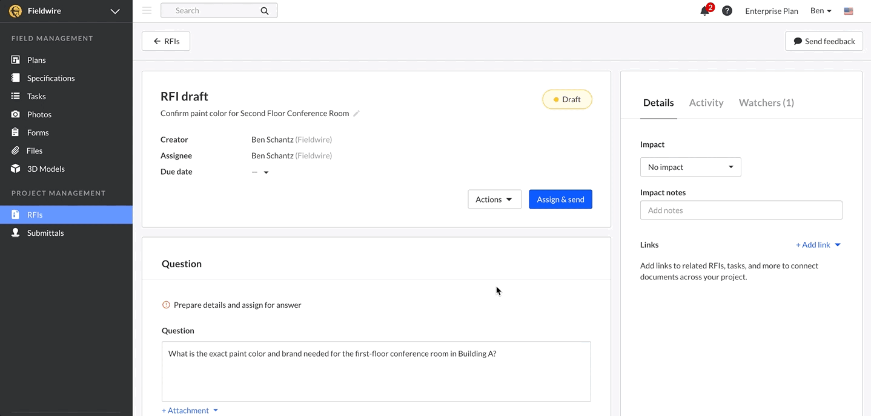Click the Draft status badge
Screen dimensions: 871x416
tap(567, 99)
